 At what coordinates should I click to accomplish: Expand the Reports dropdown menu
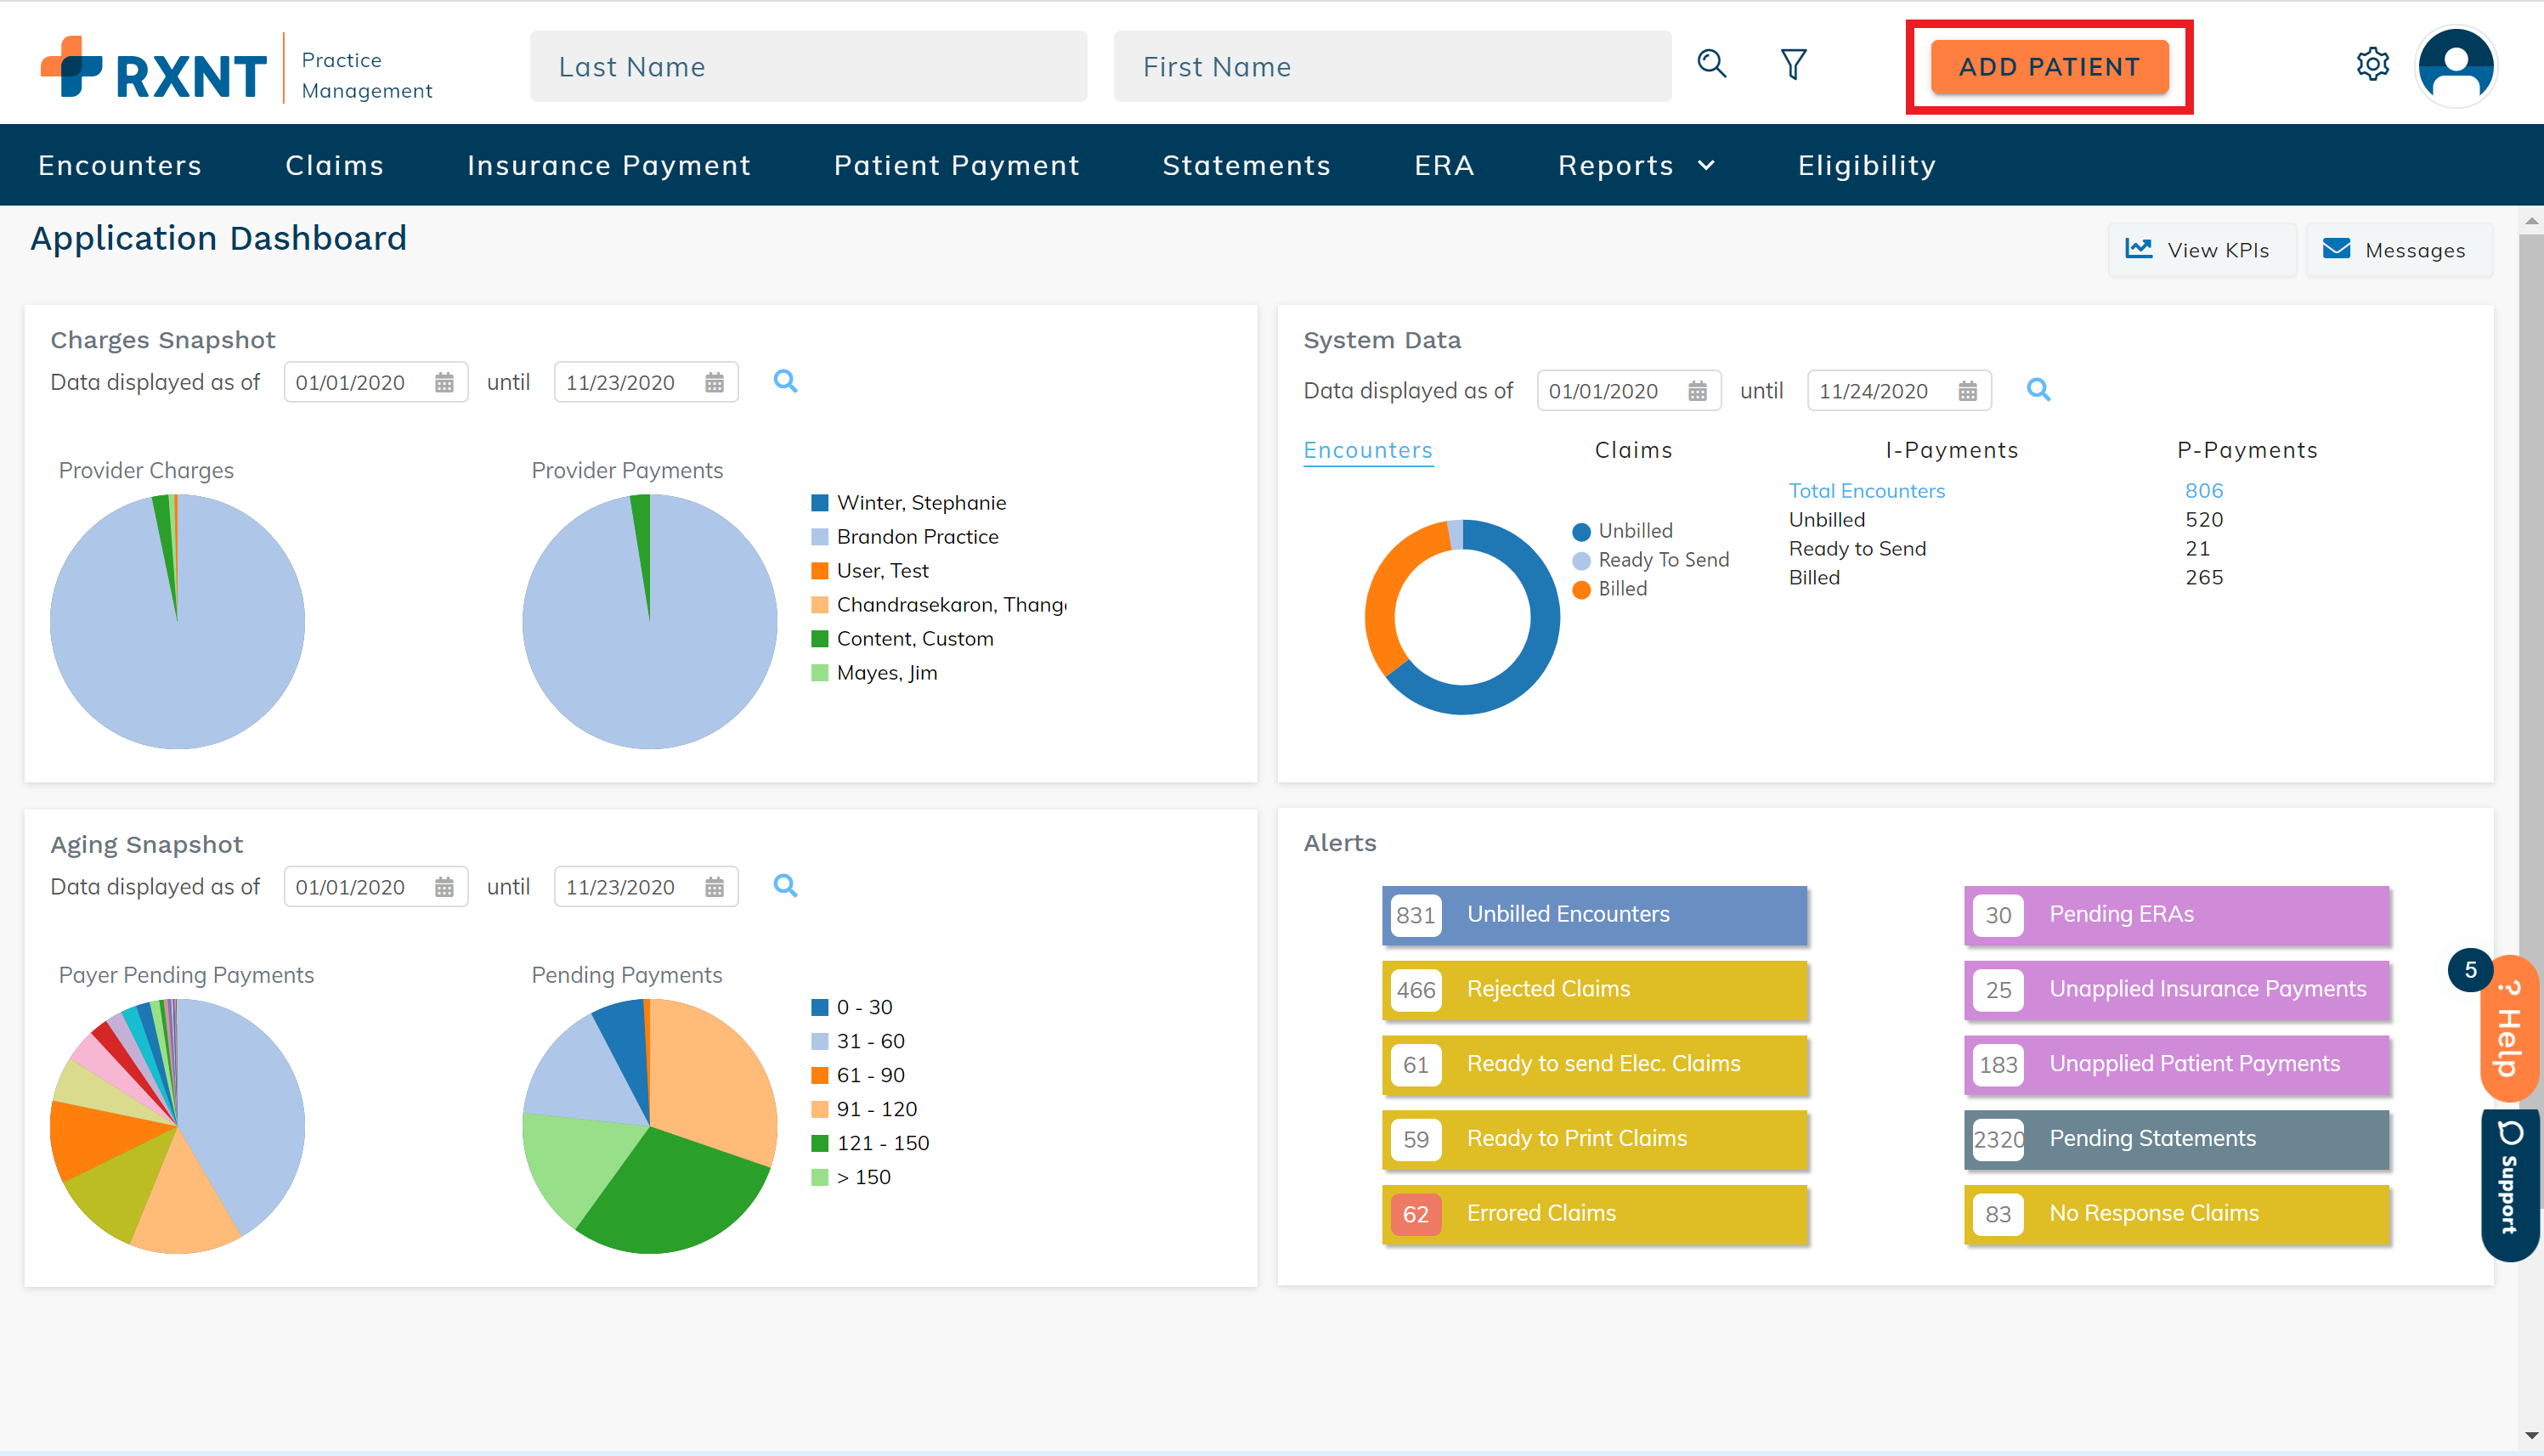[x=1635, y=165]
